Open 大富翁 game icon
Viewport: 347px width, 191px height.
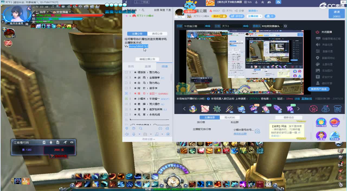coord(321,136)
